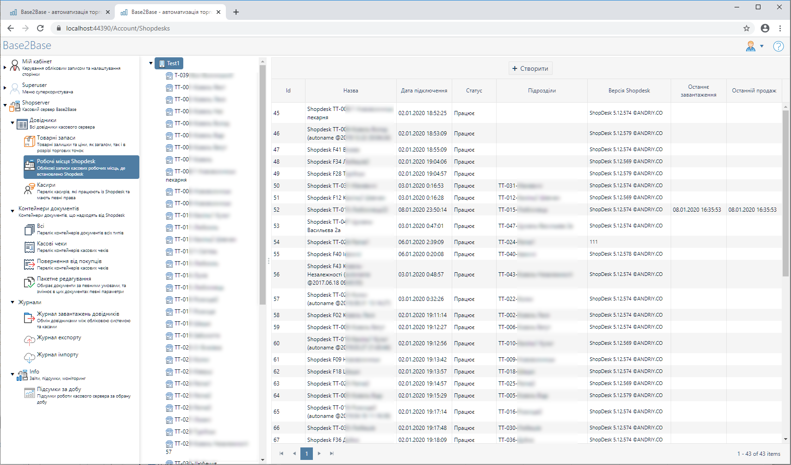This screenshot has width=791, height=465.
Task: Click the table vertical scrollbar thumb
Action: point(785,193)
